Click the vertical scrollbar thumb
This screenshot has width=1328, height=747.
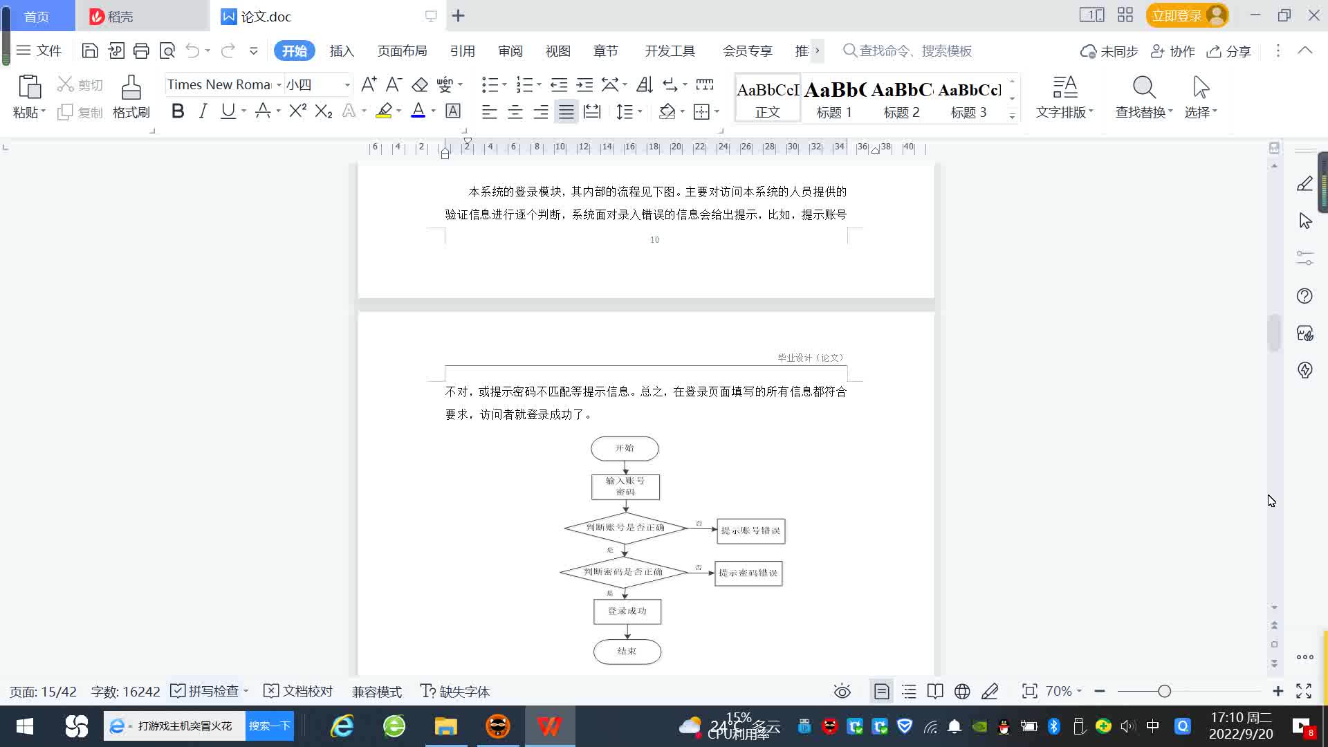pos(1274,333)
